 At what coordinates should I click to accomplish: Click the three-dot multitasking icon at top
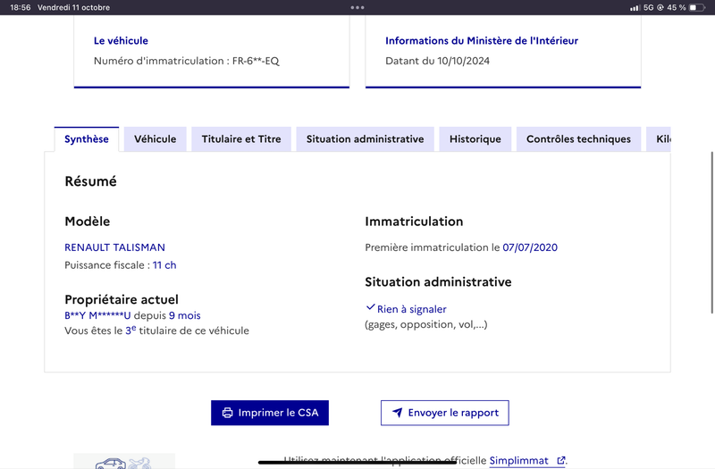coord(357,7)
